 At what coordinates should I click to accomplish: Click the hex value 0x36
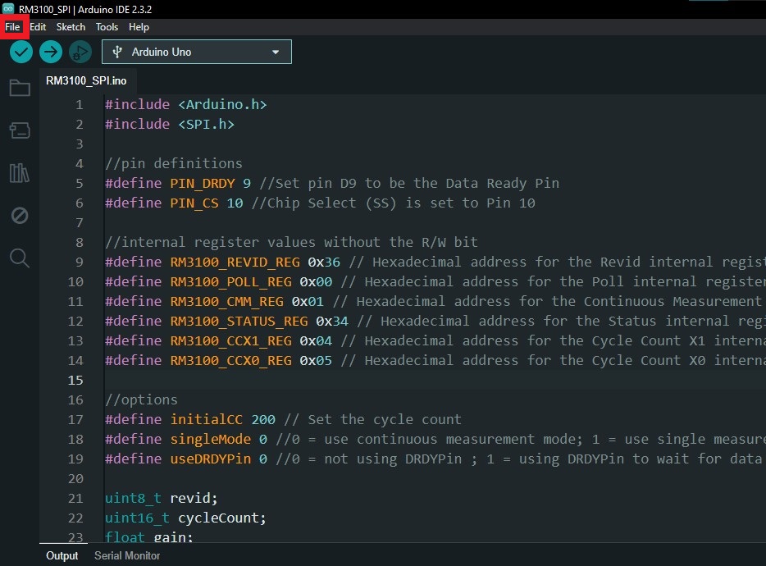(x=324, y=262)
